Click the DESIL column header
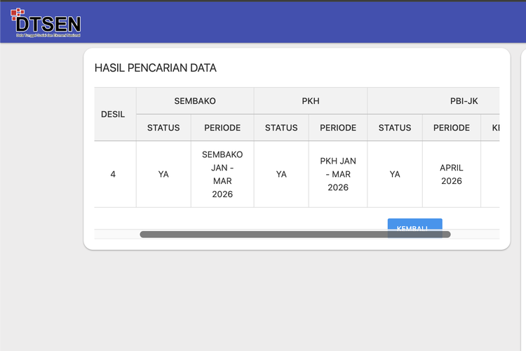Image resolution: width=526 pixels, height=351 pixels. 115,114
